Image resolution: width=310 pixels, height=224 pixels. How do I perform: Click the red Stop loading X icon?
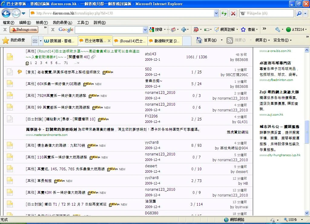[233, 13]
